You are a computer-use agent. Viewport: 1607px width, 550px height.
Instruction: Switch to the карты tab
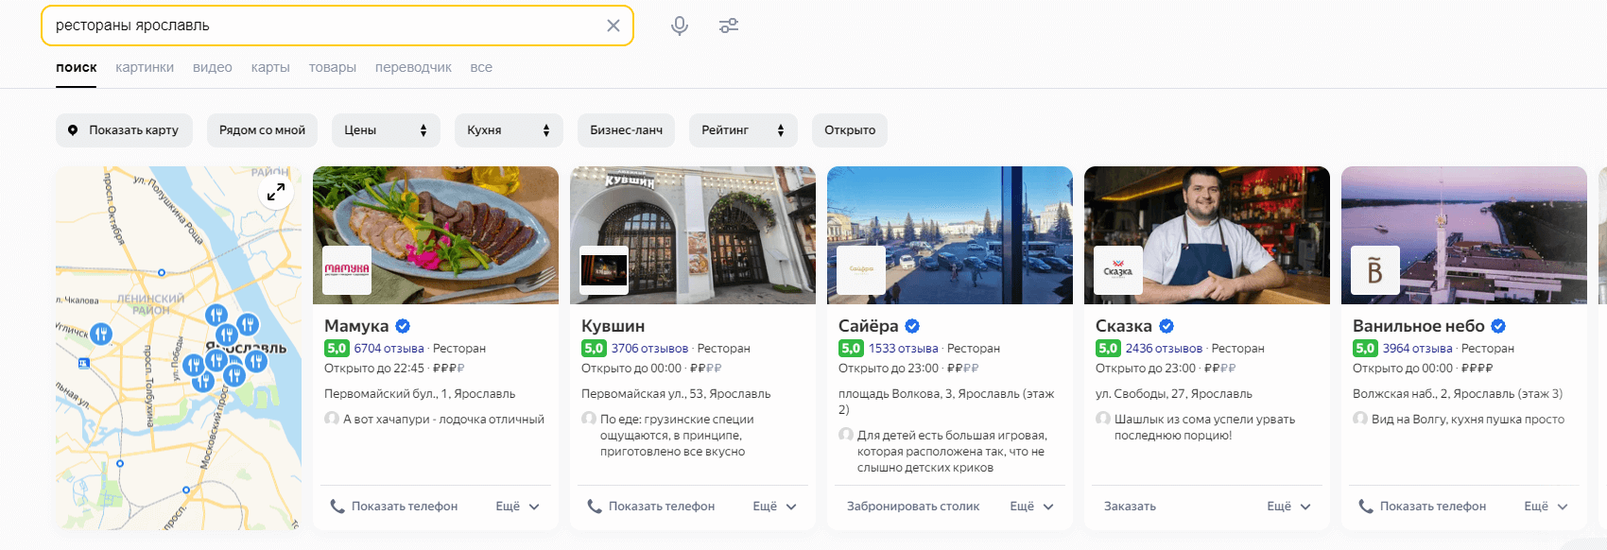270,68
